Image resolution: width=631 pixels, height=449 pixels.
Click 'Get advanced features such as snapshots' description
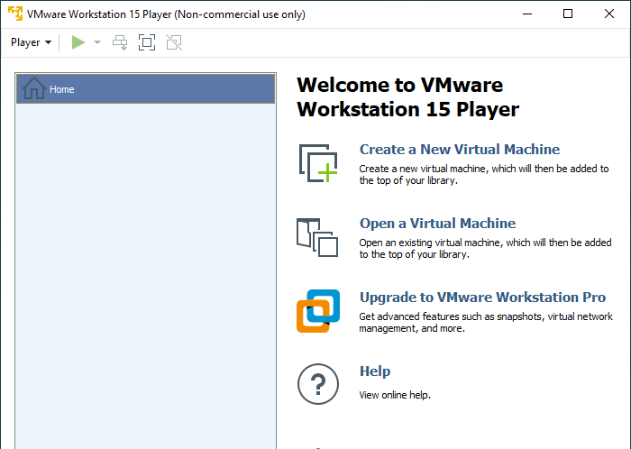[486, 322]
